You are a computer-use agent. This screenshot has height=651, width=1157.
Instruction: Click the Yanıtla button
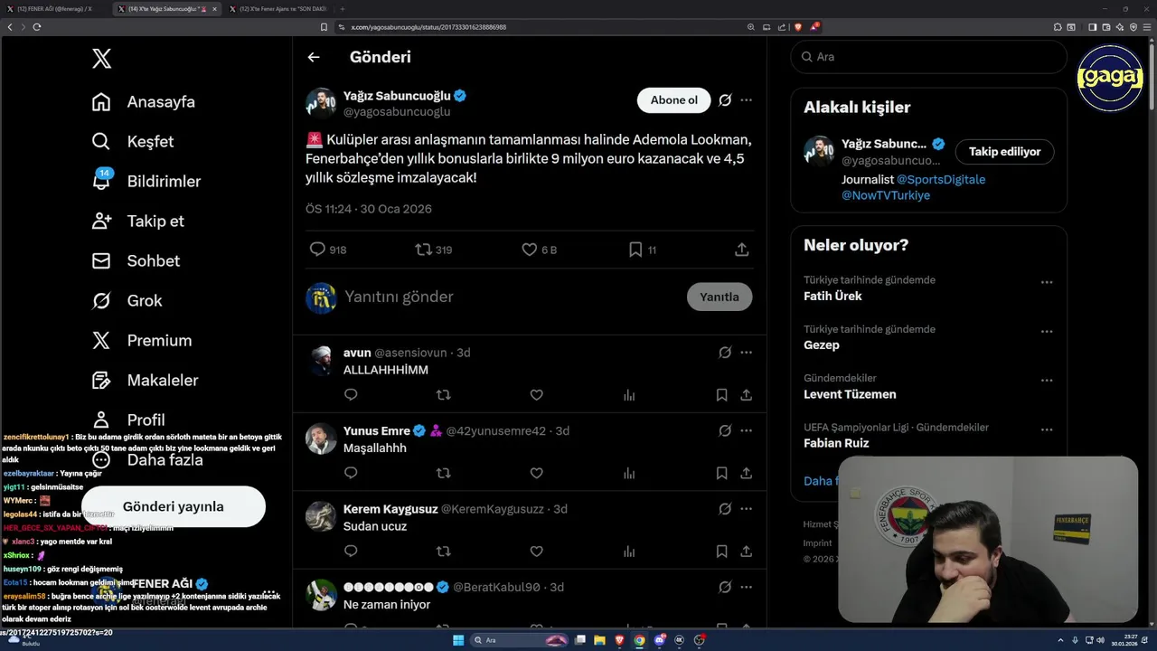point(720,297)
